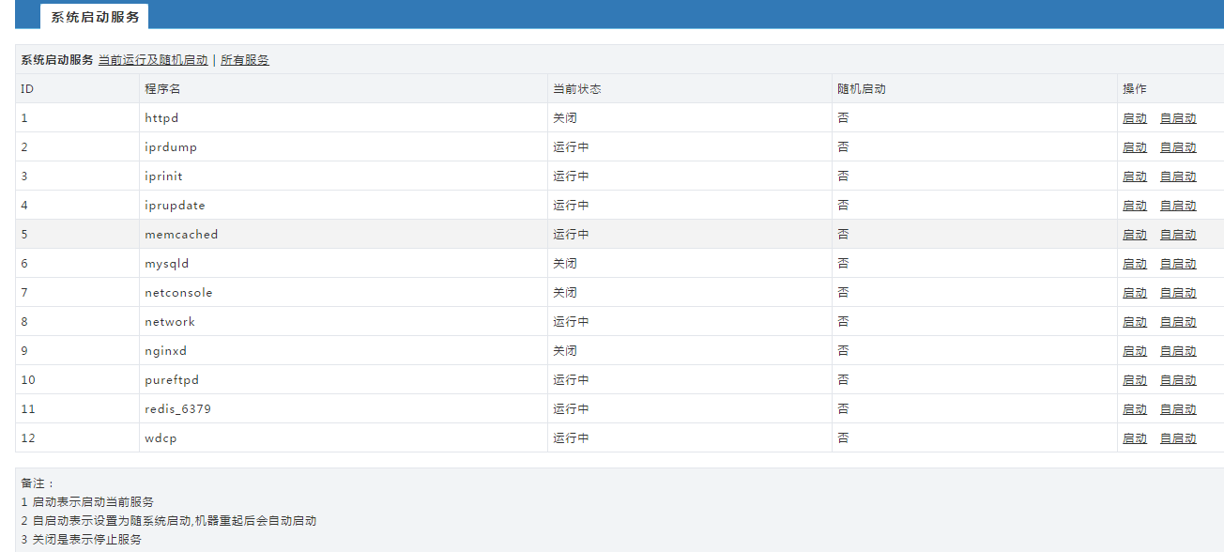Click the 运行中 status of wdcp
The image size is (1224, 552).
pos(571,438)
